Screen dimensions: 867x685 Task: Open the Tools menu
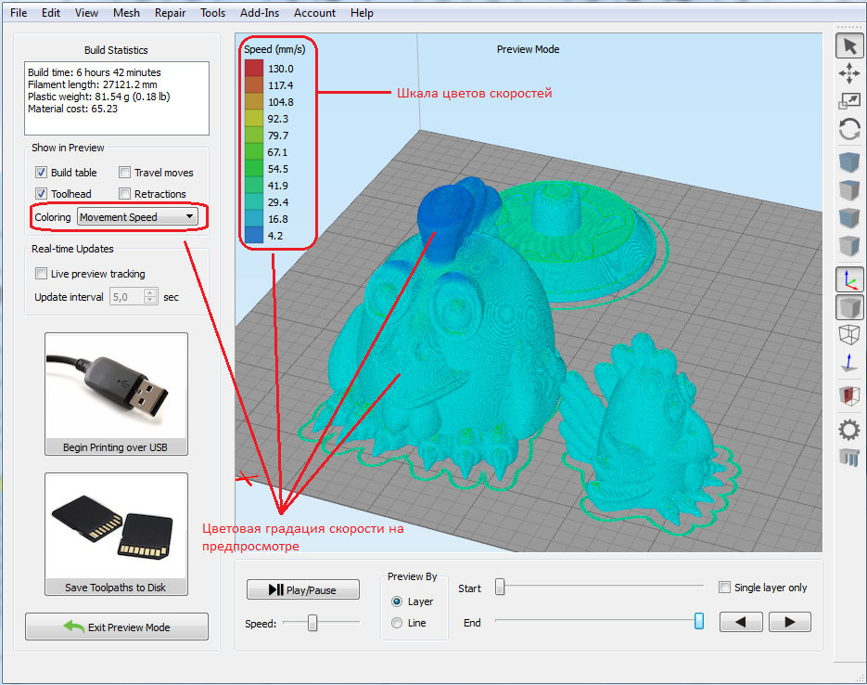point(212,13)
